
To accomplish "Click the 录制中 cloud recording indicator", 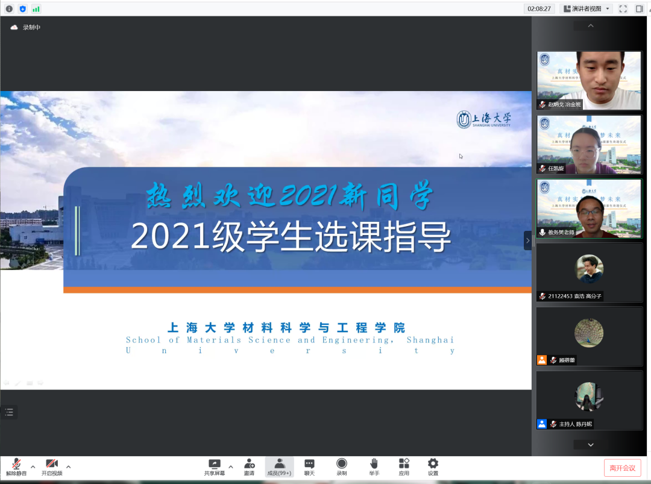I will coord(26,27).
